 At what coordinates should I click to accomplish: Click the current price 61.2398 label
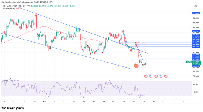[x=196, y=62]
